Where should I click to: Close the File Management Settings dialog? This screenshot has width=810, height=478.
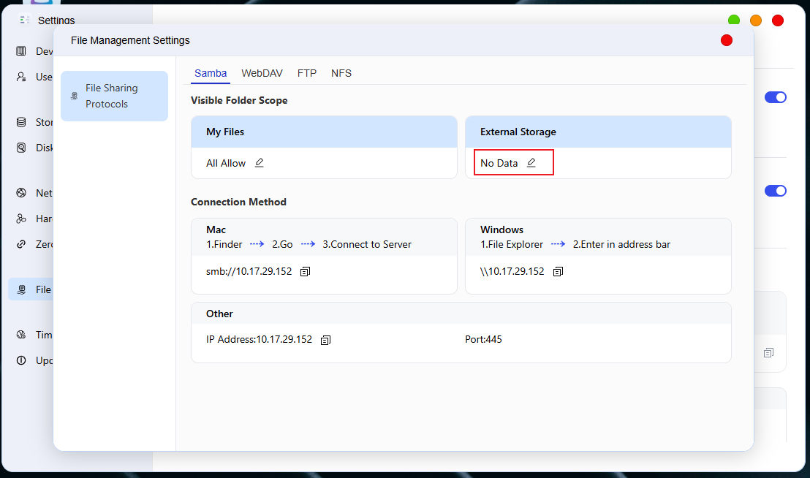(x=727, y=40)
